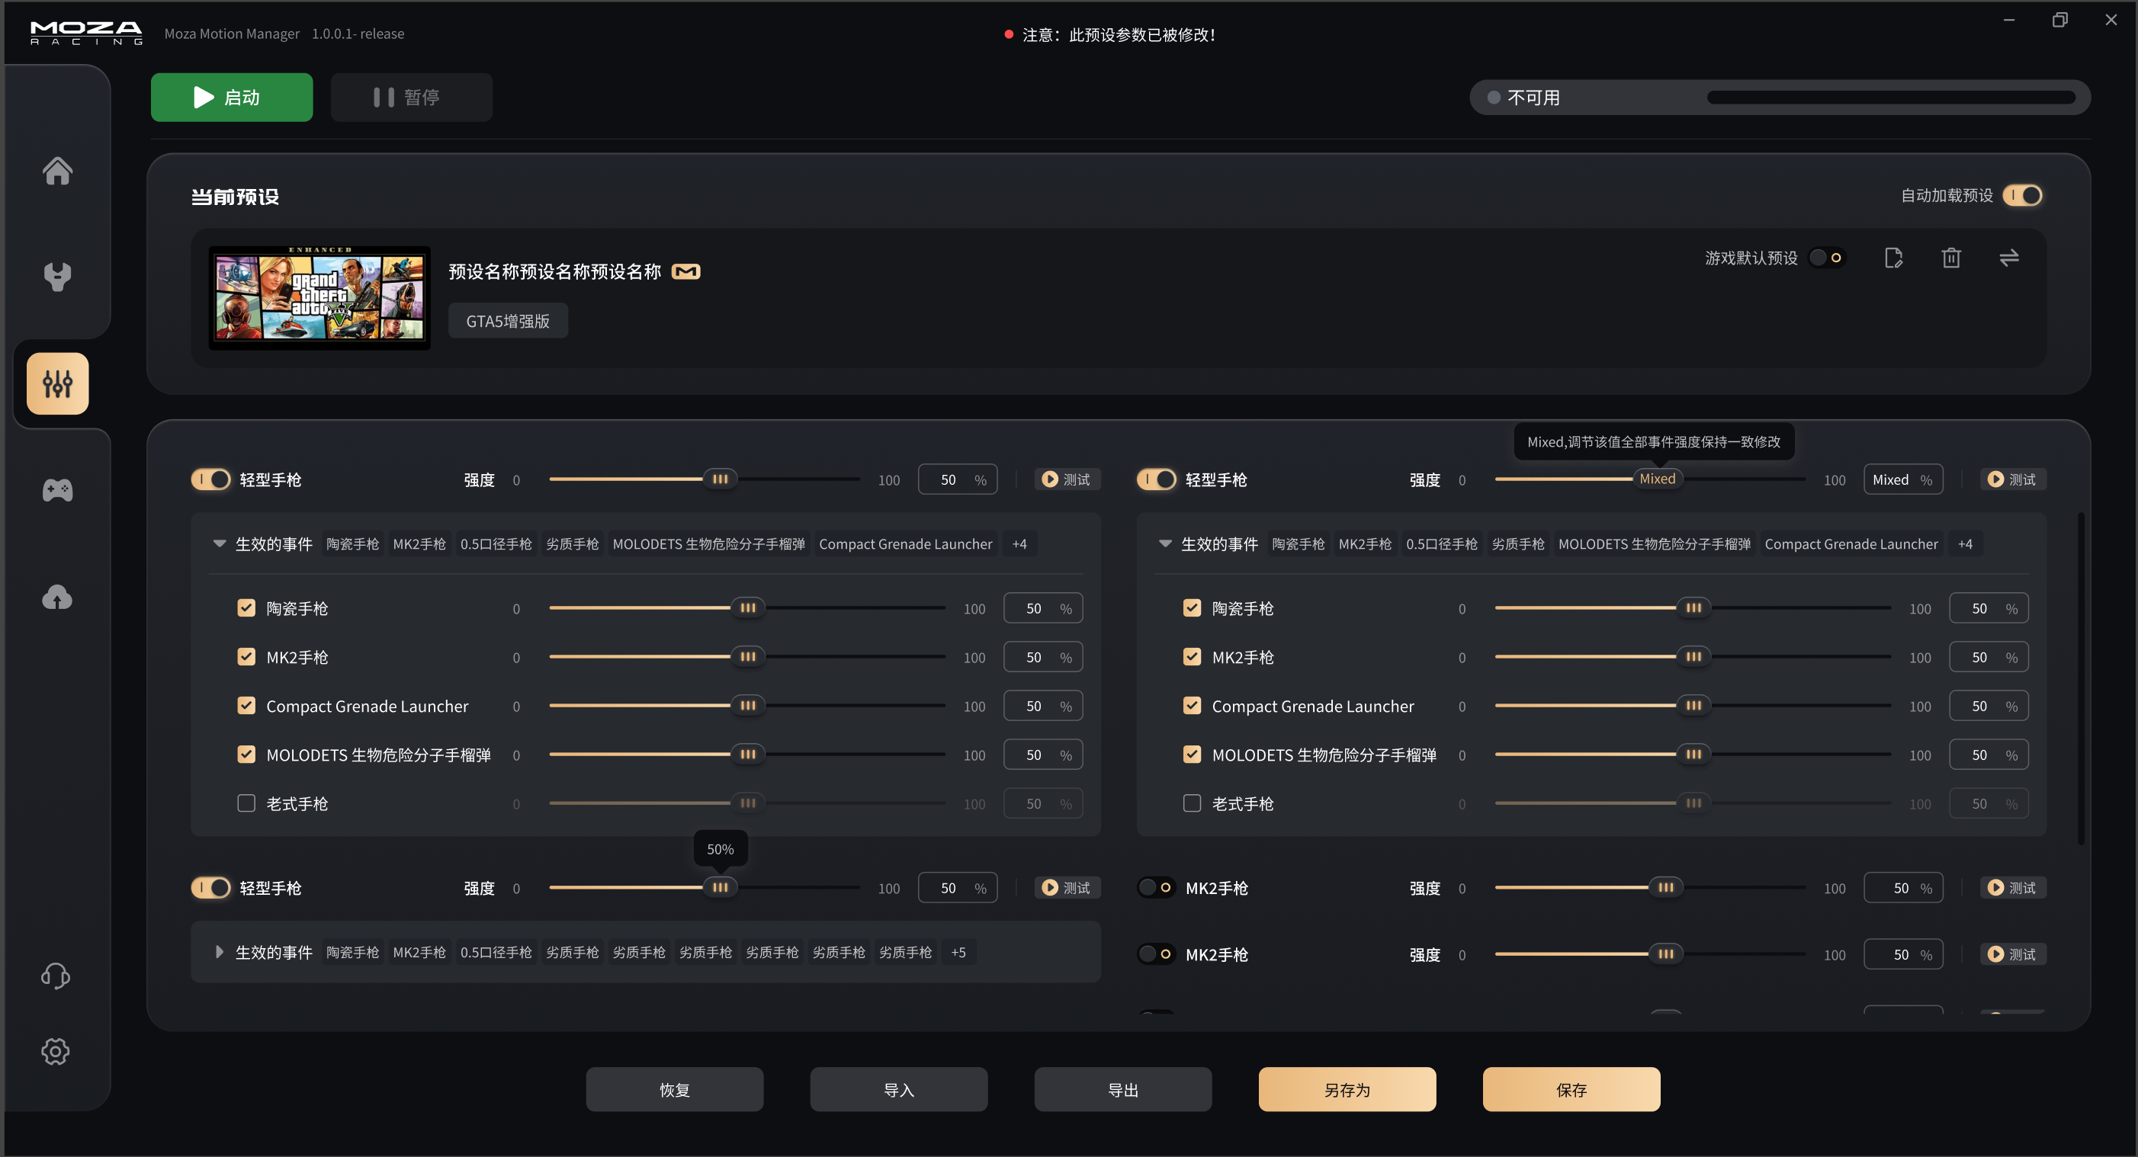Test the lower-left 轻型手枪 effect at 50%

point(1067,887)
